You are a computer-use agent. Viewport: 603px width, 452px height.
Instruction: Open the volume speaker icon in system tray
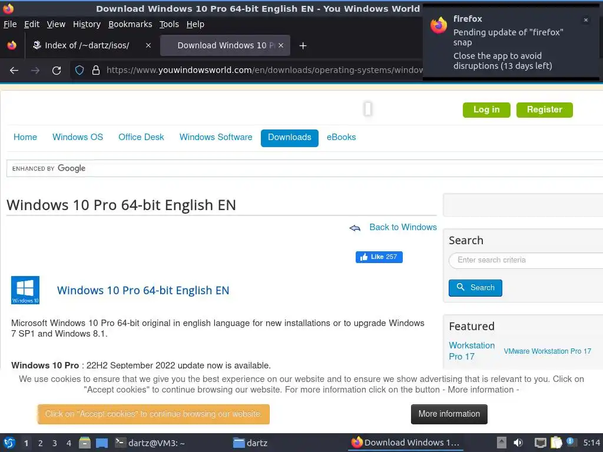click(518, 443)
